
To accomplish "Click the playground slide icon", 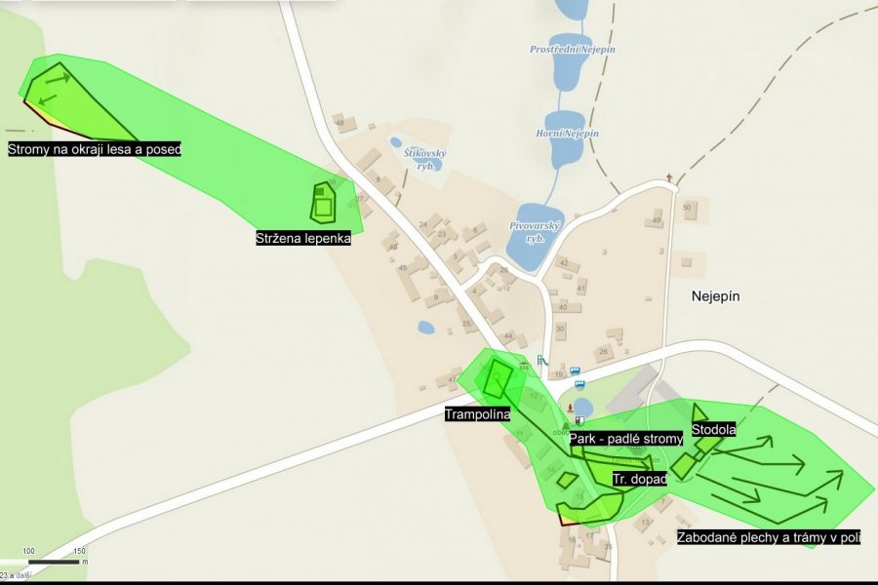I will [541, 360].
